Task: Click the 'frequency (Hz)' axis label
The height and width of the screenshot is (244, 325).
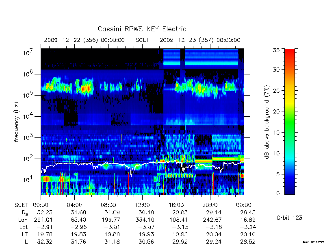Action: tap(17, 122)
